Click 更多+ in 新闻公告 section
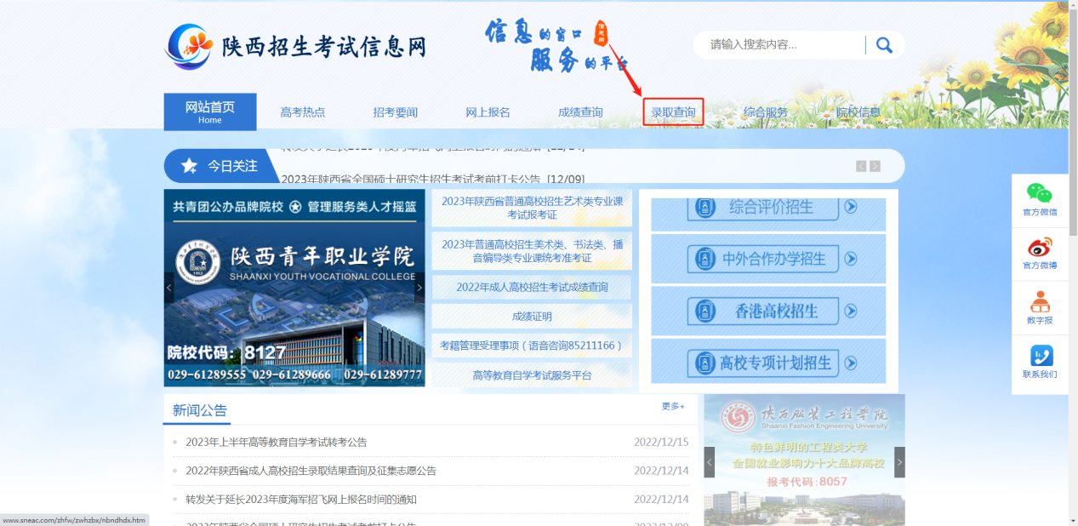 [673, 406]
